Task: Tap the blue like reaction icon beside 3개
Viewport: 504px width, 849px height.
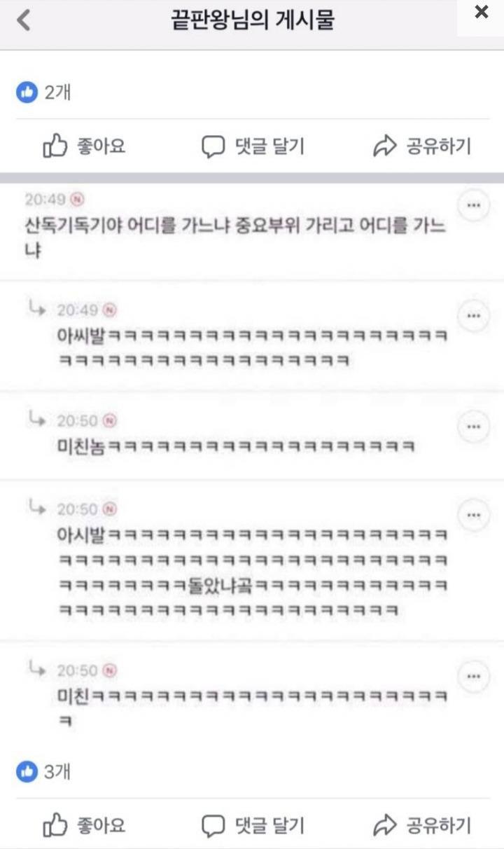Action: 27,773
